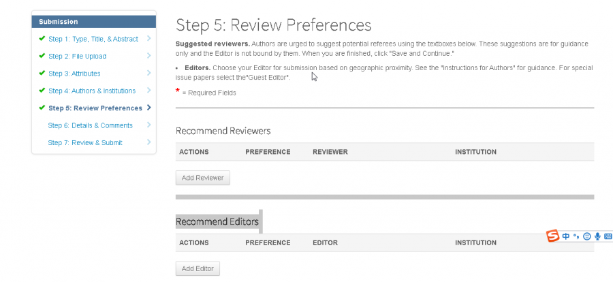Select Step 3: Attributes in sidebar
The height and width of the screenshot is (282, 613).
tap(74, 73)
